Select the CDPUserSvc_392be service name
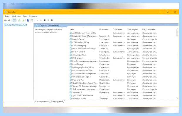Screen dimensions: 182x116 coord(80,42)
